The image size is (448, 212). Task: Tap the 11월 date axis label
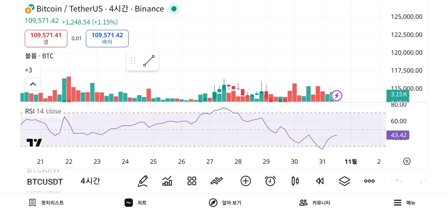coord(351,161)
